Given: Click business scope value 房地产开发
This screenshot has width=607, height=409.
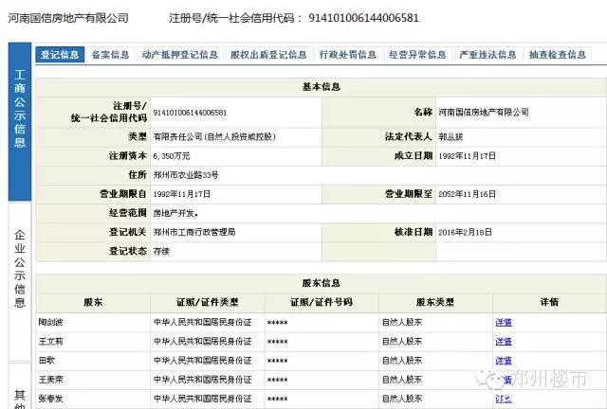Looking at the screenshot, I should click(175, 213).
